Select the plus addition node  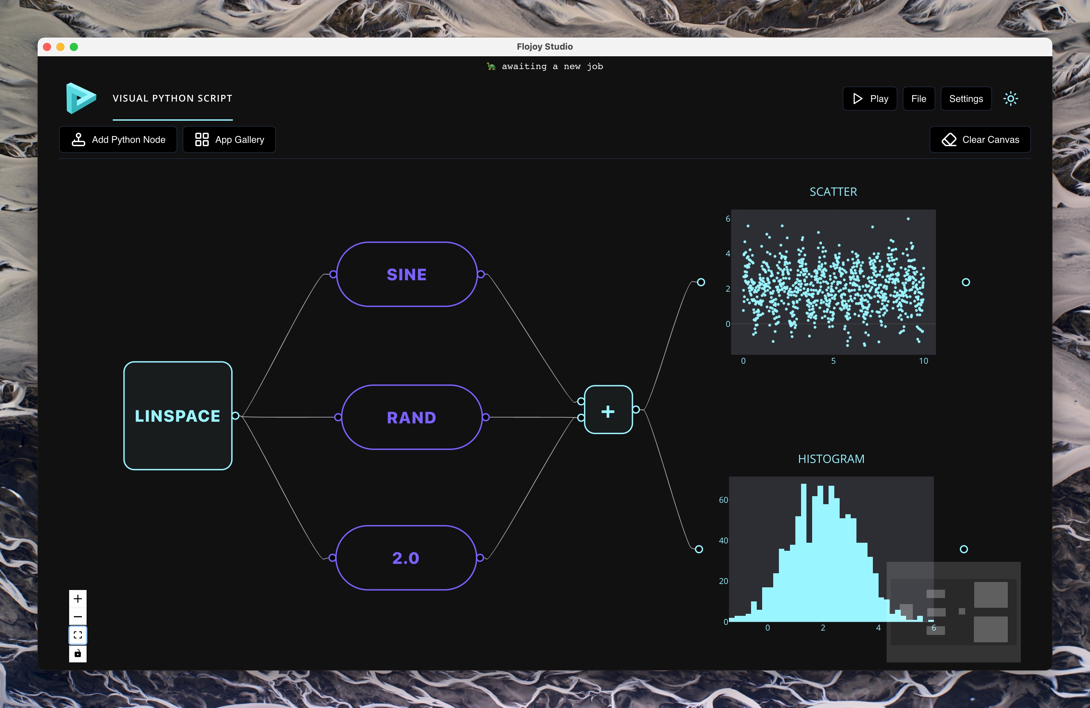point(608,410)
